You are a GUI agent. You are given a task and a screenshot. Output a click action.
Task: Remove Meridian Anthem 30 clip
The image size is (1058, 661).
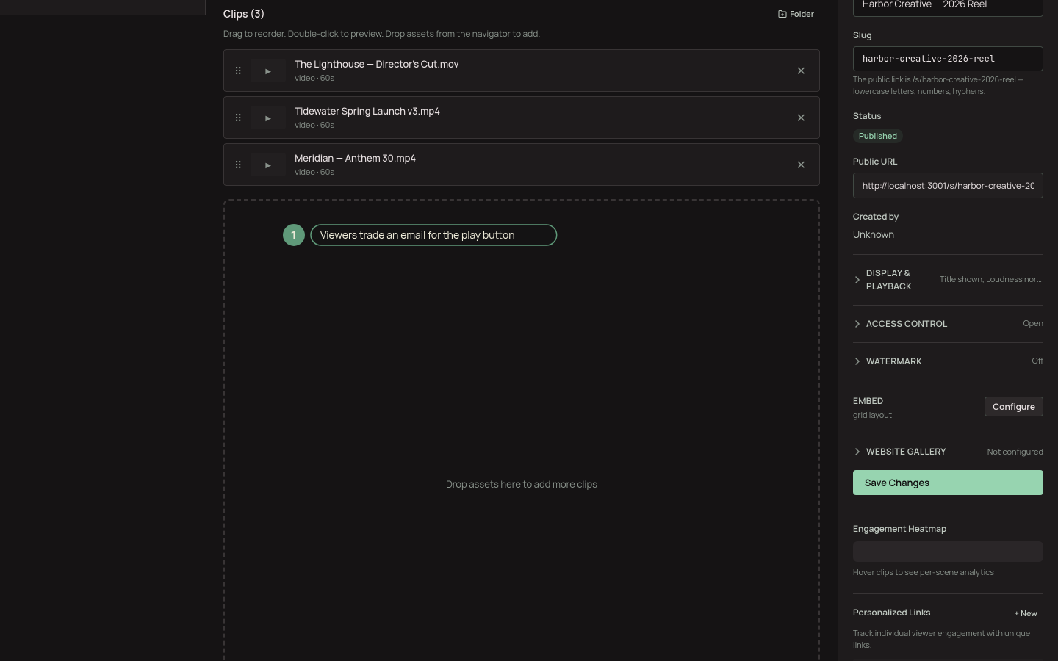point(801,165)
